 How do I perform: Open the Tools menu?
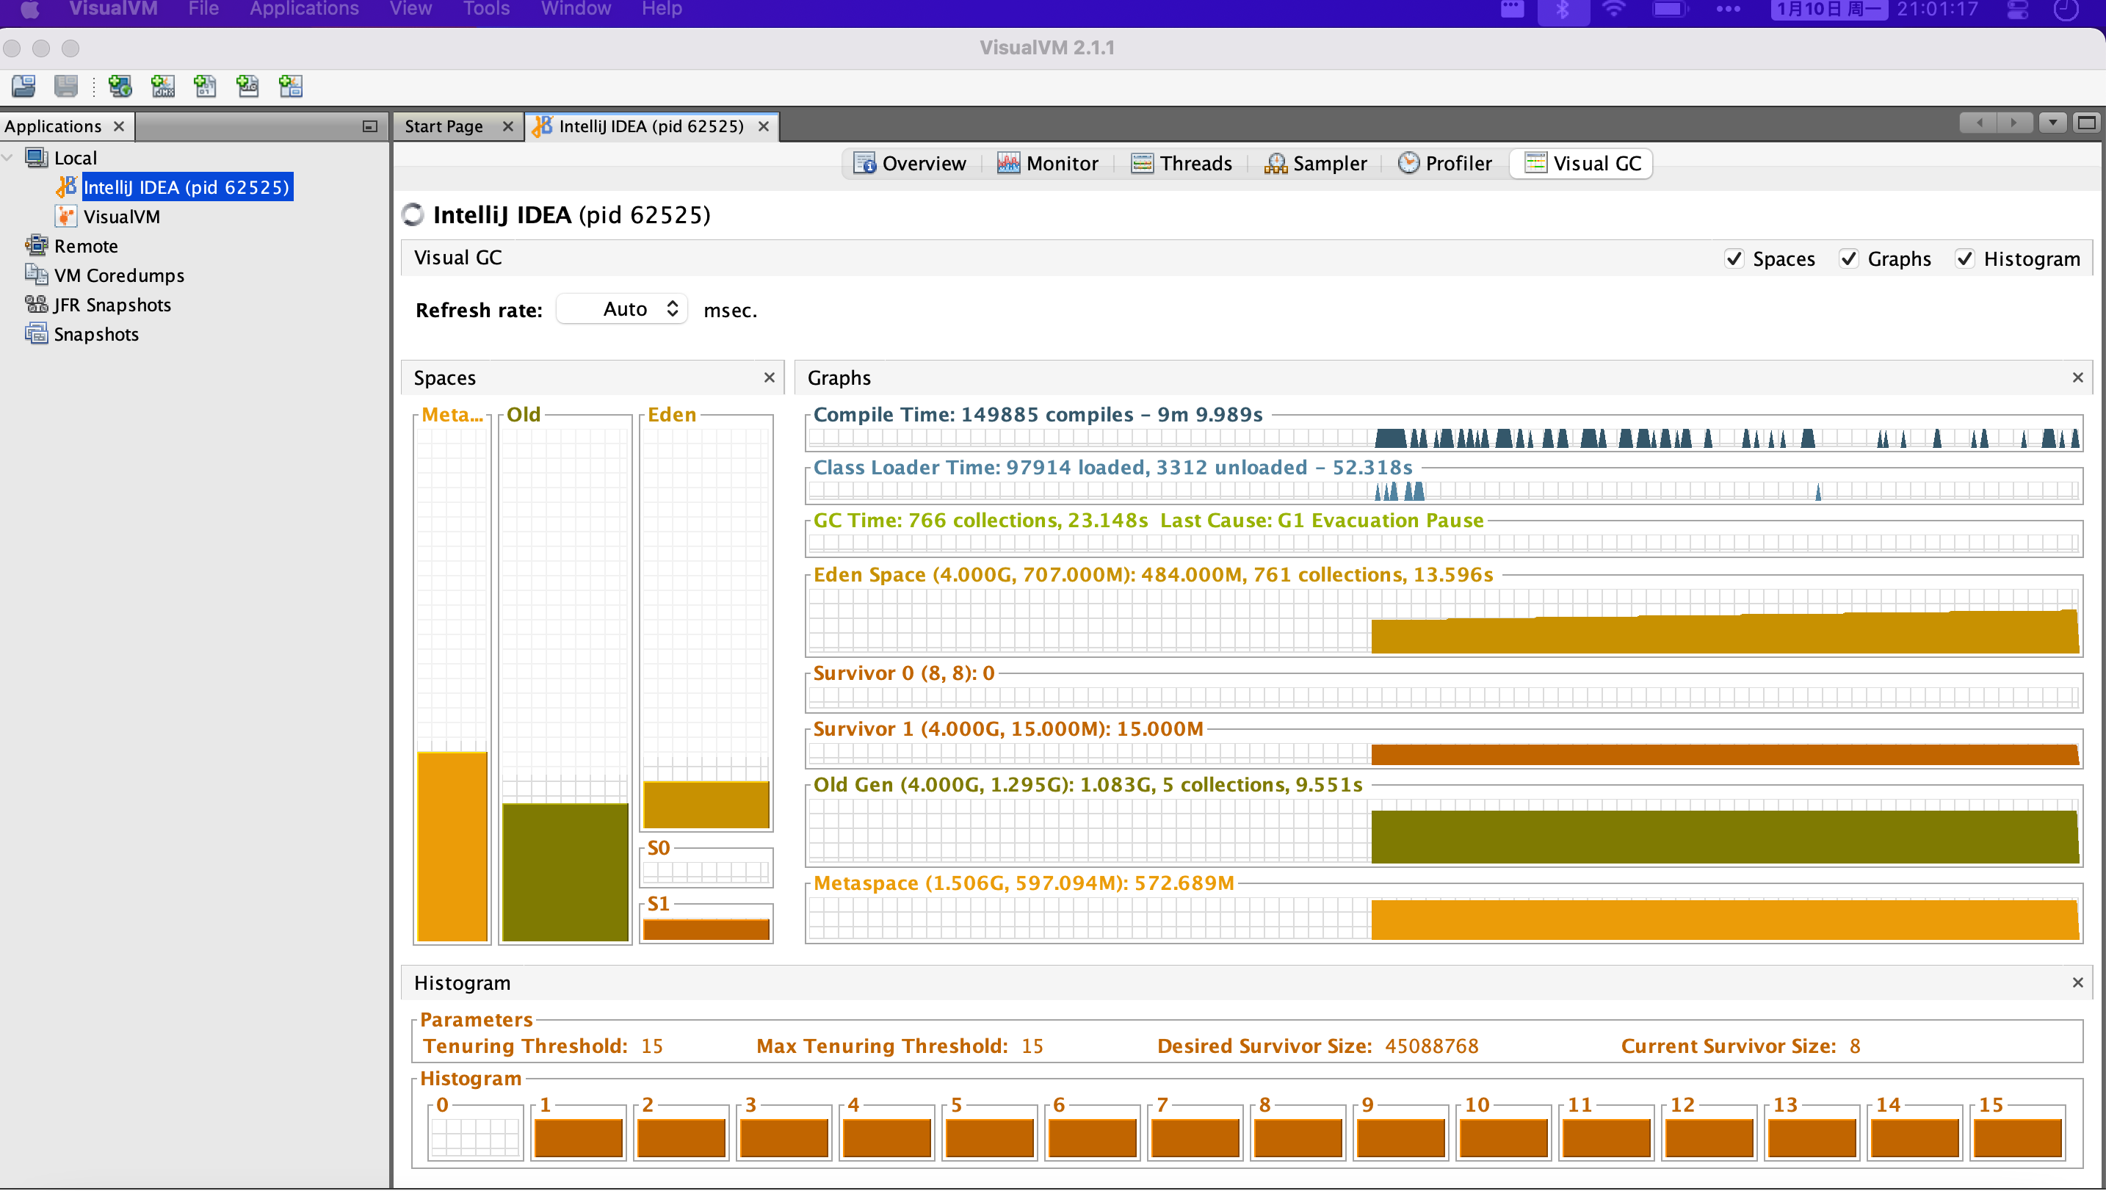coord(486,9)
